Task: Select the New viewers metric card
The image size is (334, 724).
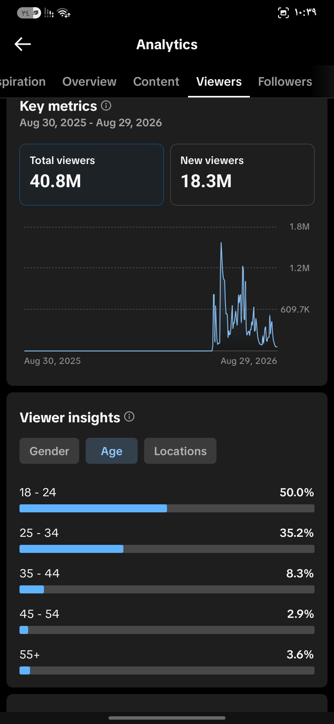Action: (x=242, y=175)
